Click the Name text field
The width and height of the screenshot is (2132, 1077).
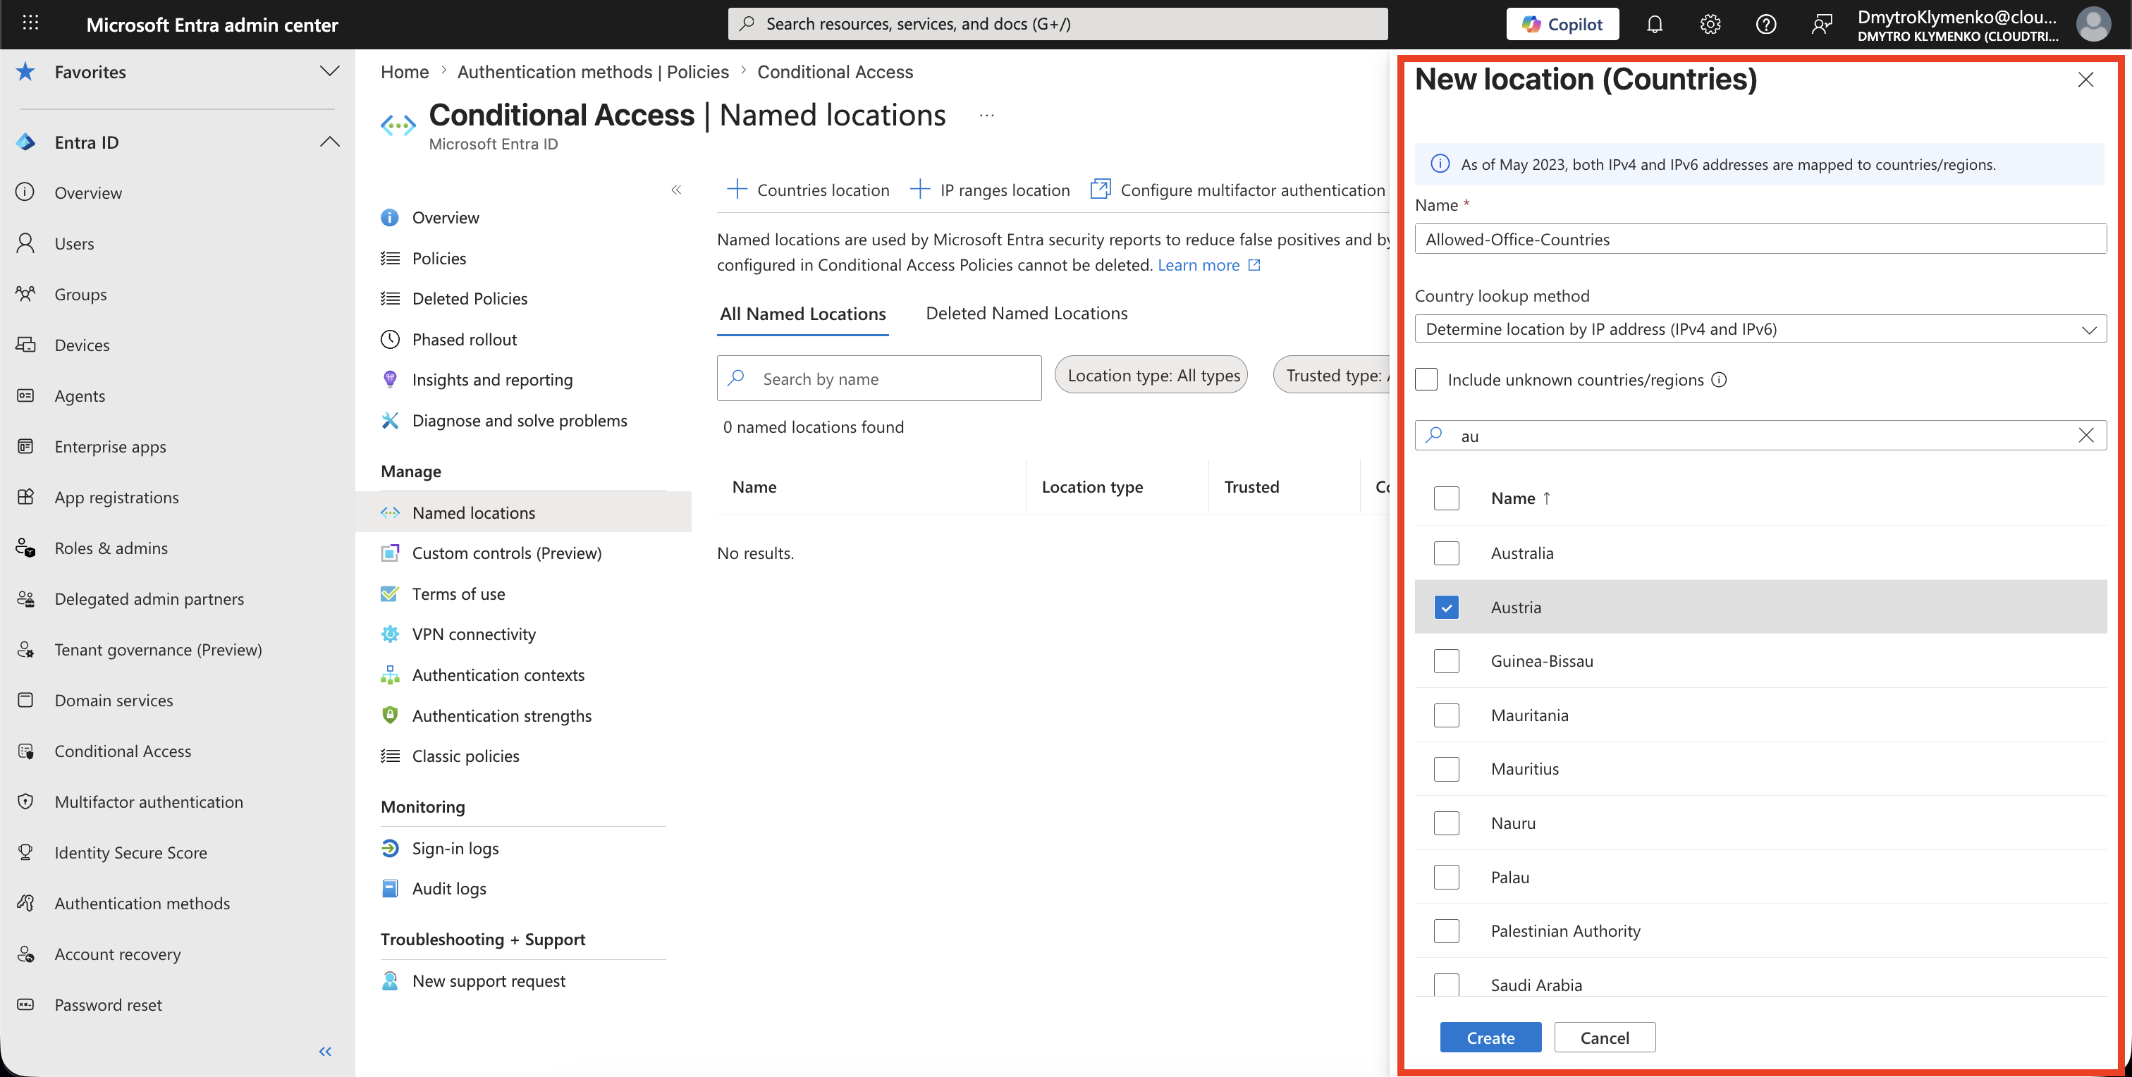(x=1760, y=239)
